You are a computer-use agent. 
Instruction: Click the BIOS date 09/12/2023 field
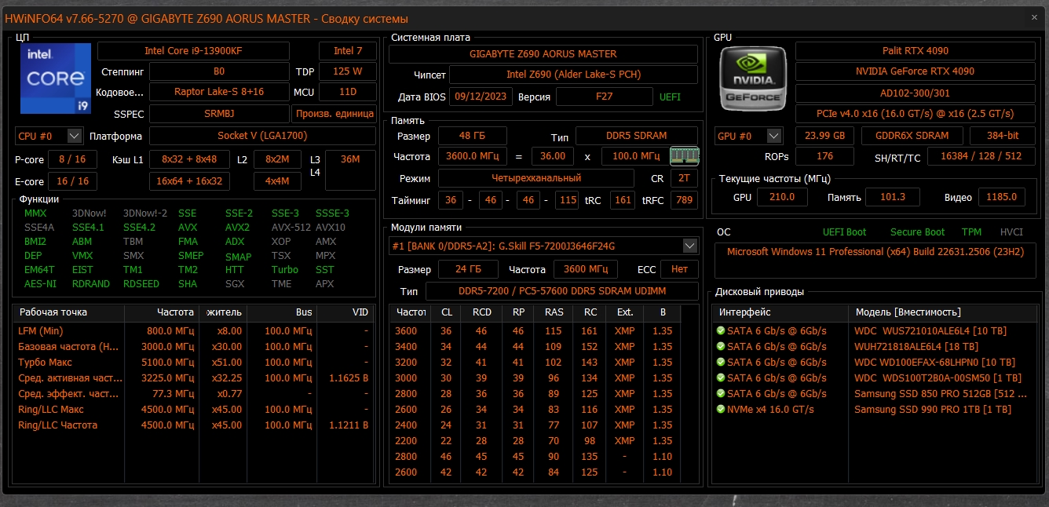coord(481,97)
